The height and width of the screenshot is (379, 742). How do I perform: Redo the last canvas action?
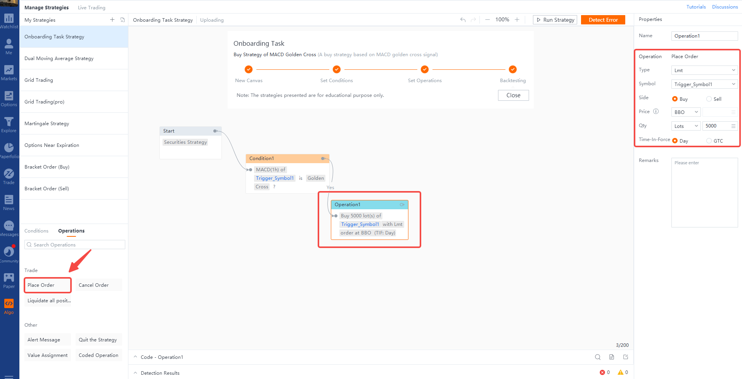point(473,20)
